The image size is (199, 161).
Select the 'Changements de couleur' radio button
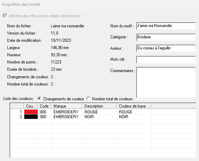[39, 99]
